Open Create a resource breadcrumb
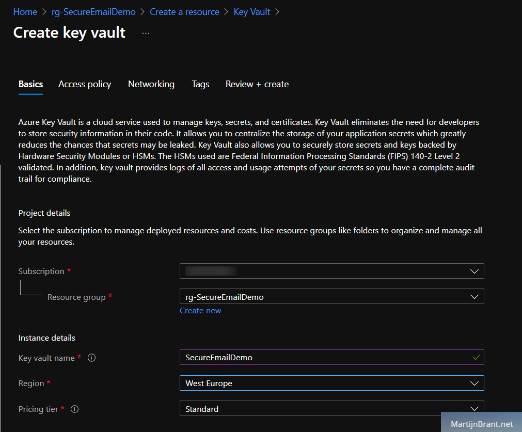 click(x=184, y=12)
